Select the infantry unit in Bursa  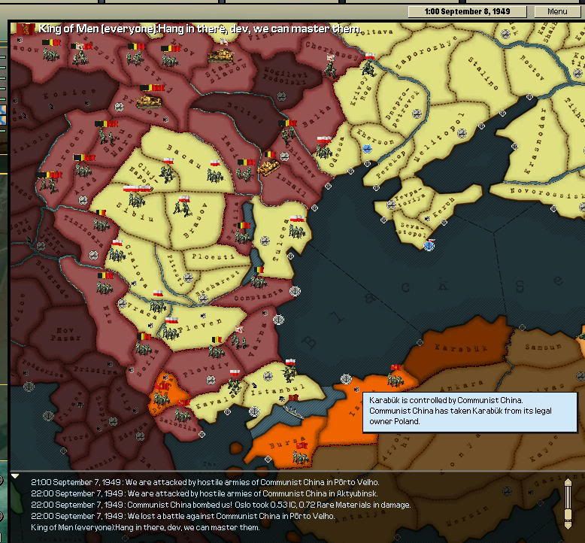(x=301, y=457)
